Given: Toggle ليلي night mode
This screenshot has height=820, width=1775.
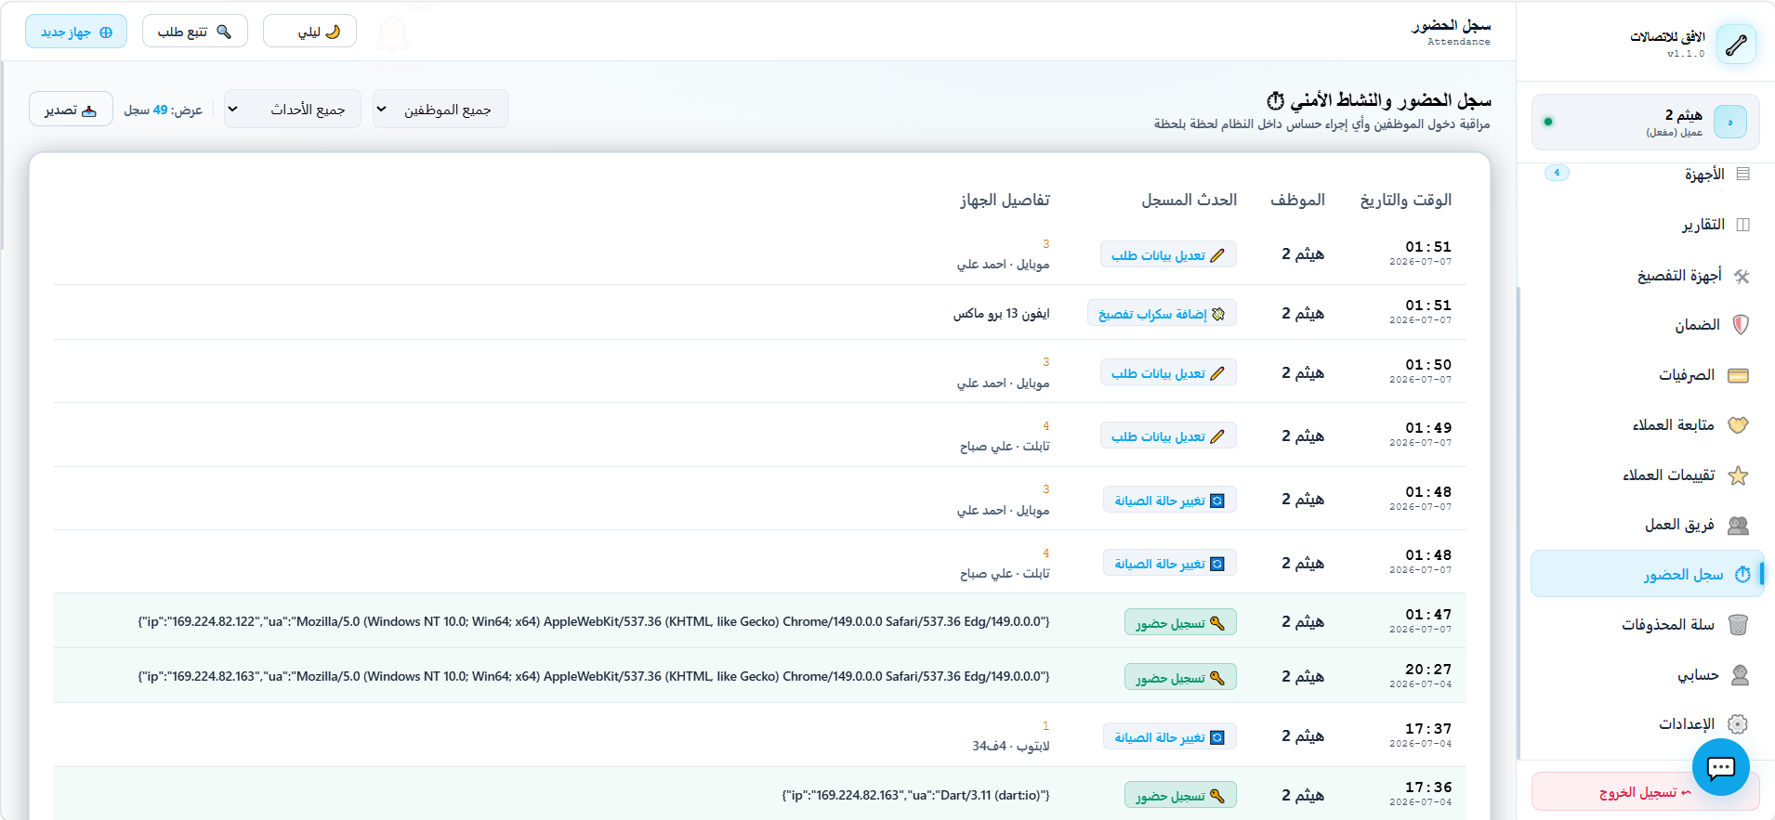Looking at the screenshot, I should pos(309,32).
